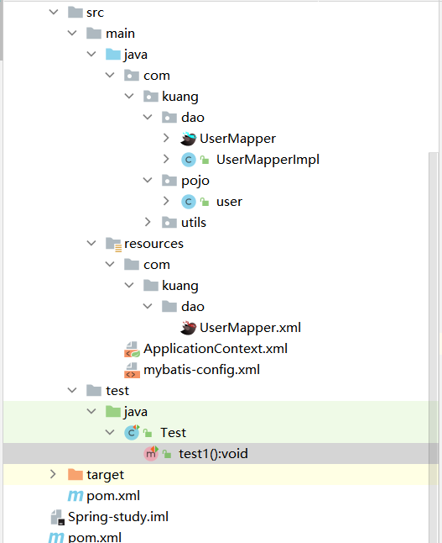This screenshot has width=442, height=543.
Task: Click the kuang package icon under main java
Action: coord(151,97)
